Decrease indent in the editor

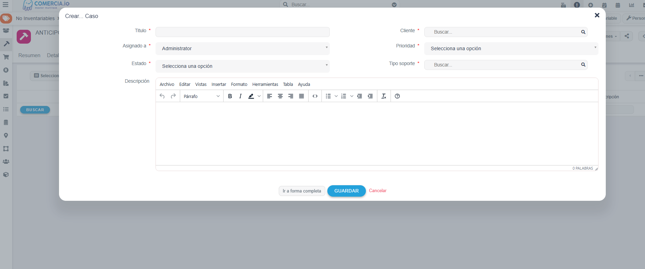360,96
